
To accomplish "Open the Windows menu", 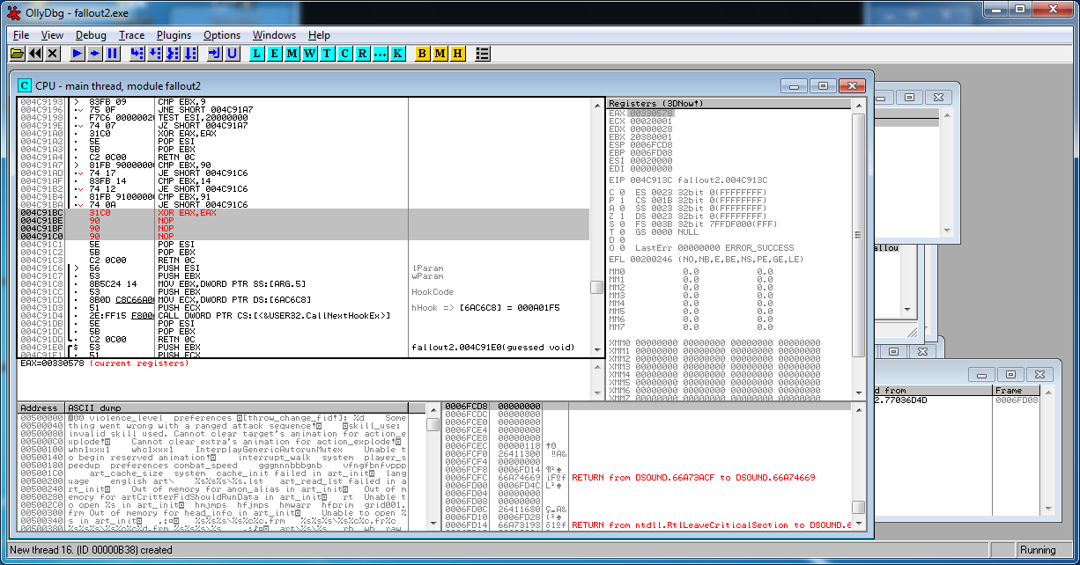I will [x=274, y=35].
